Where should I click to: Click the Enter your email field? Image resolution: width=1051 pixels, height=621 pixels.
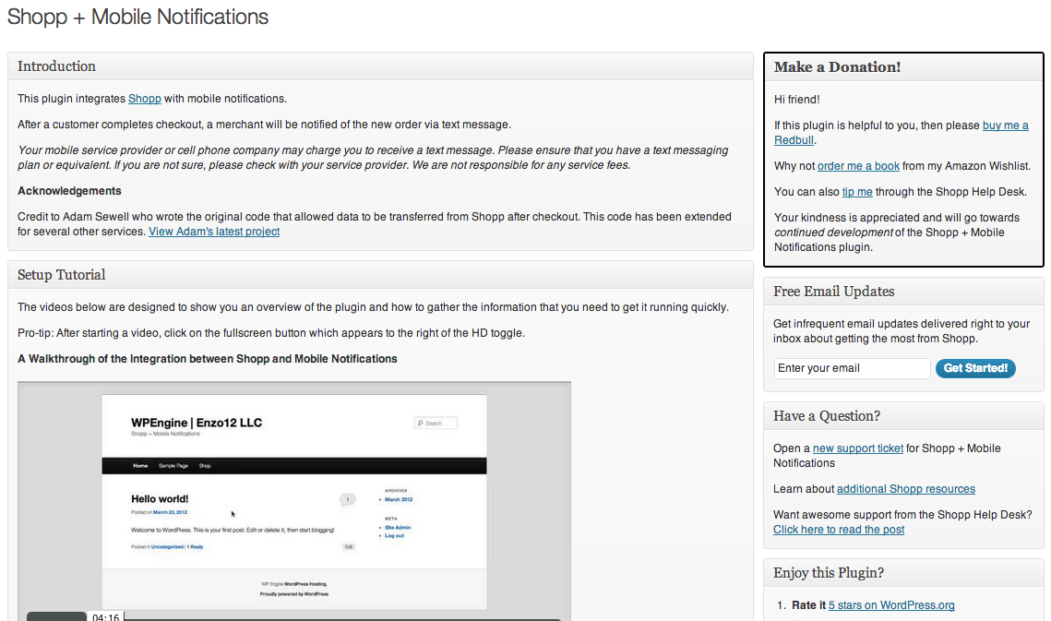pyautogui.click(x=852, y=368)
